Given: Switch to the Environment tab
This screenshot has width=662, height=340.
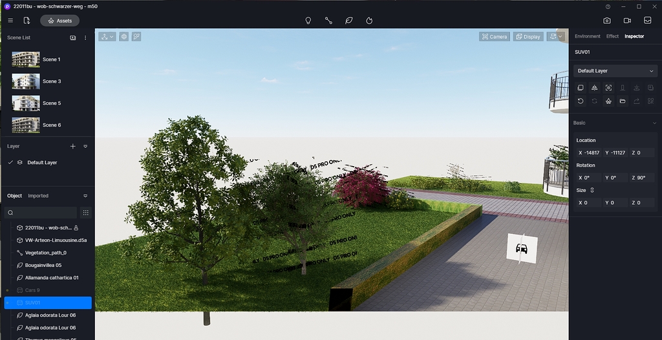Looking at the screenshot, I should (587, 36).
